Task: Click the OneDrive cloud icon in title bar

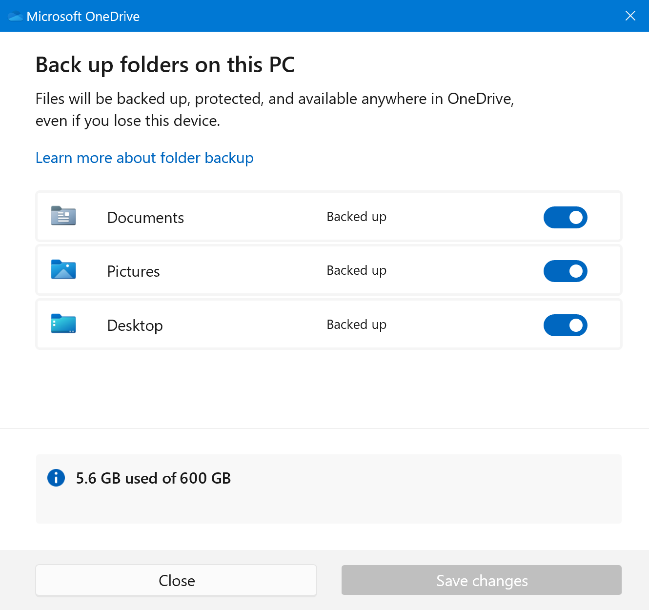Action: coord(16,17)
